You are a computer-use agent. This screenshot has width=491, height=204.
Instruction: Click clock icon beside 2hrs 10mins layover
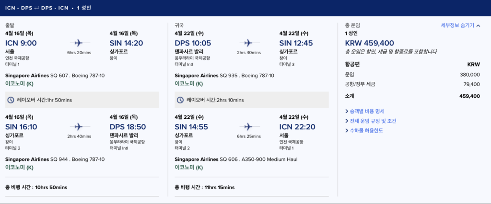point(180,100)
